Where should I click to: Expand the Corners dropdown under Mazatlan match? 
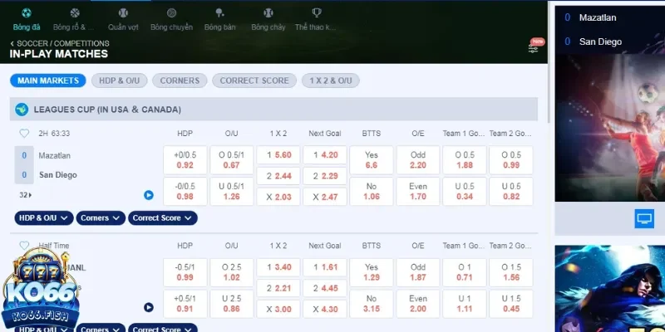coord(101,218)
